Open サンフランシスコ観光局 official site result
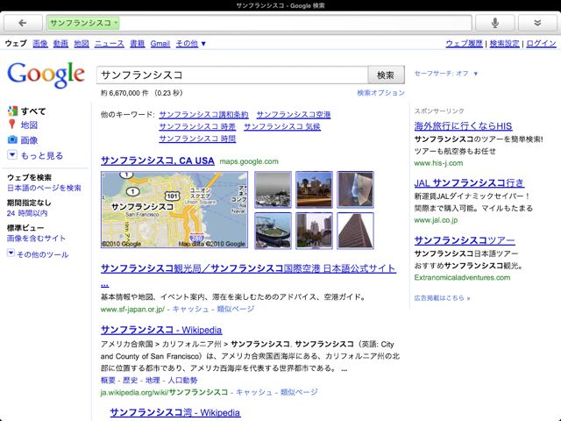The height and width of the screenshot is (421, 561). click(x=248, y=268)
